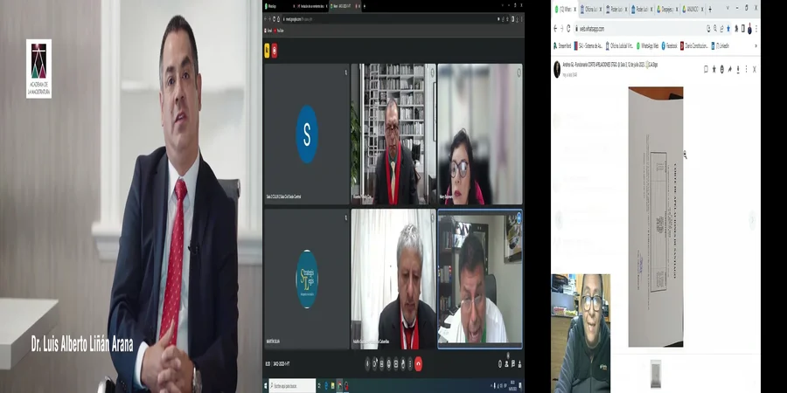Download the image in the WhatsApp media viewer
The image size is (787, 393).
tap(738, 69)
